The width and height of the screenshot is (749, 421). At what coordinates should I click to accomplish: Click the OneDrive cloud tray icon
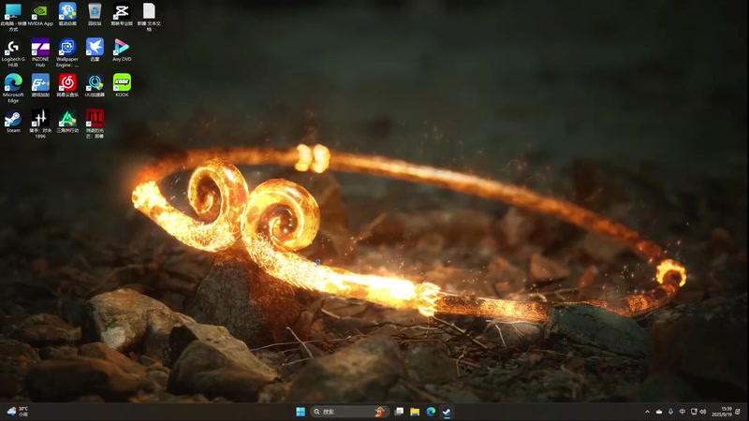coord(659,412)
